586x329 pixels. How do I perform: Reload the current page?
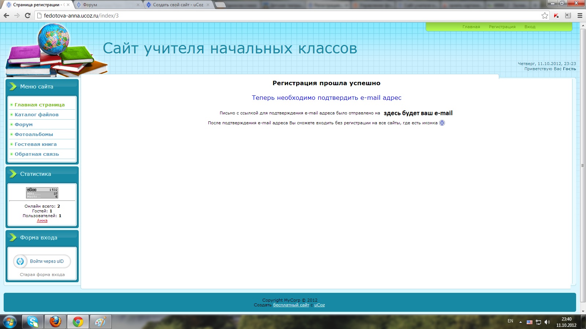(x=27, y=15)
